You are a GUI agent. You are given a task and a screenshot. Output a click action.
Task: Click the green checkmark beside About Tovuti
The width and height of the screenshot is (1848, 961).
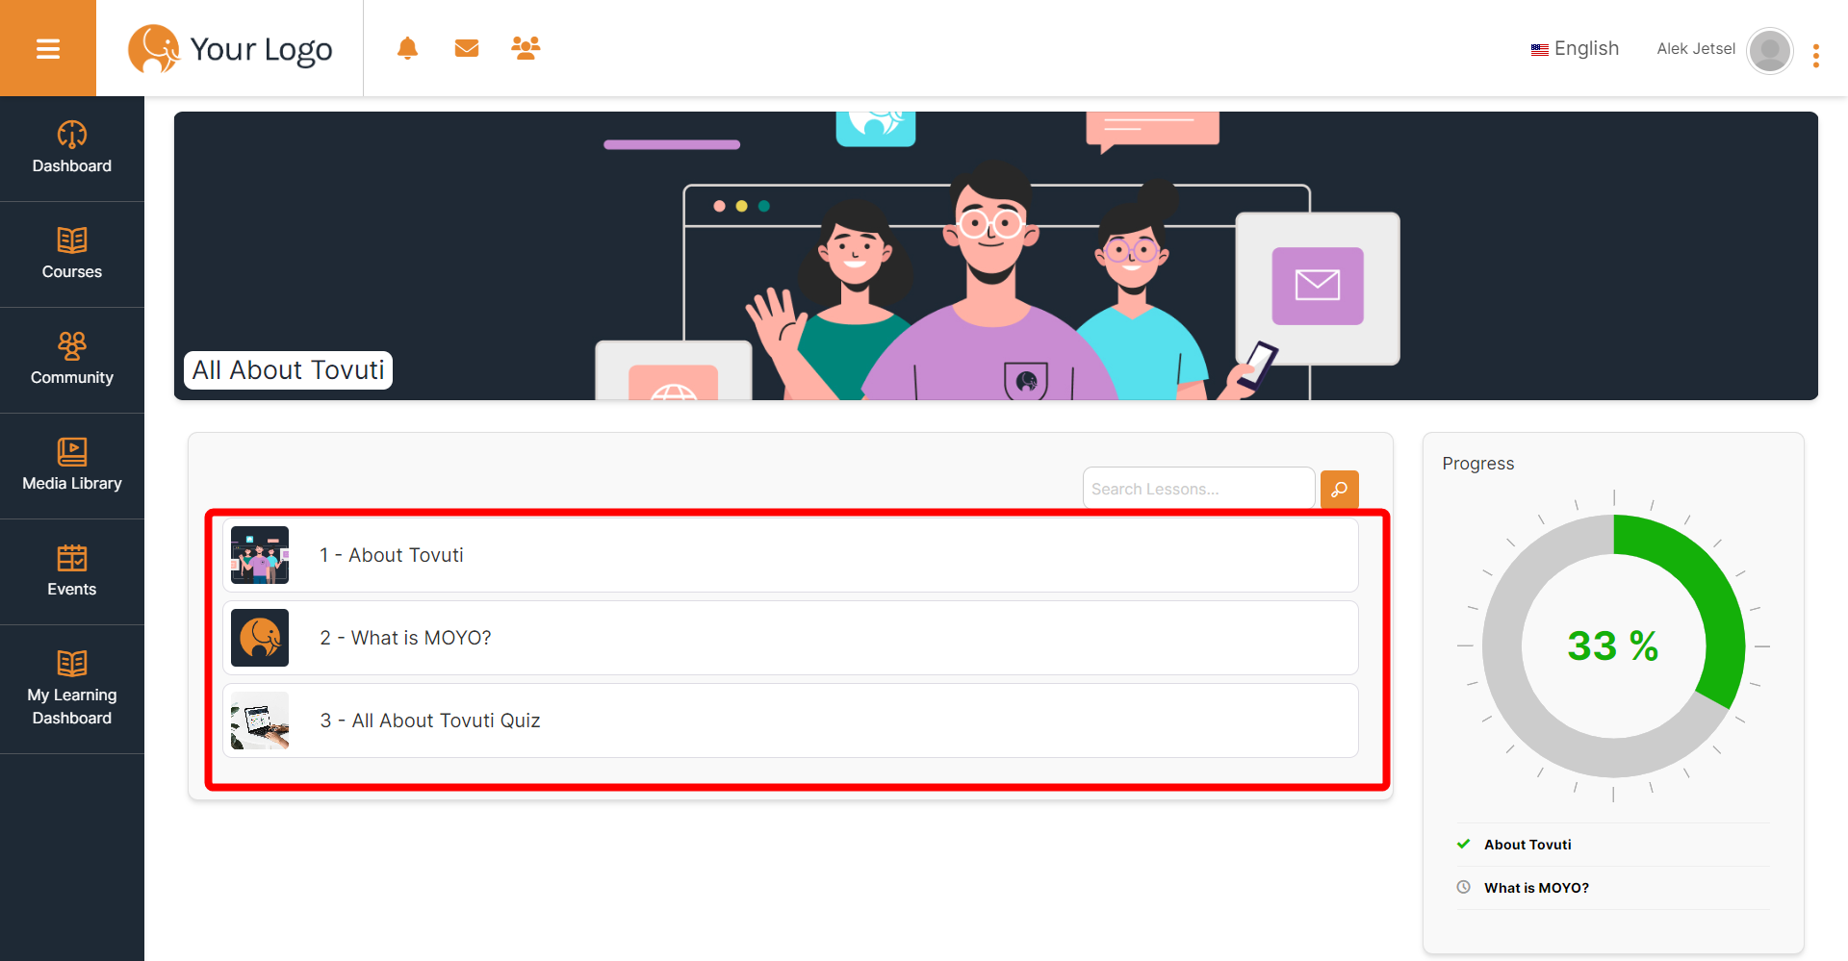[1463, 844]
